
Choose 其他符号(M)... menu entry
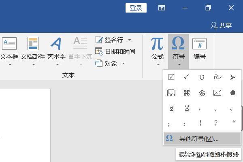click(202, 139)
